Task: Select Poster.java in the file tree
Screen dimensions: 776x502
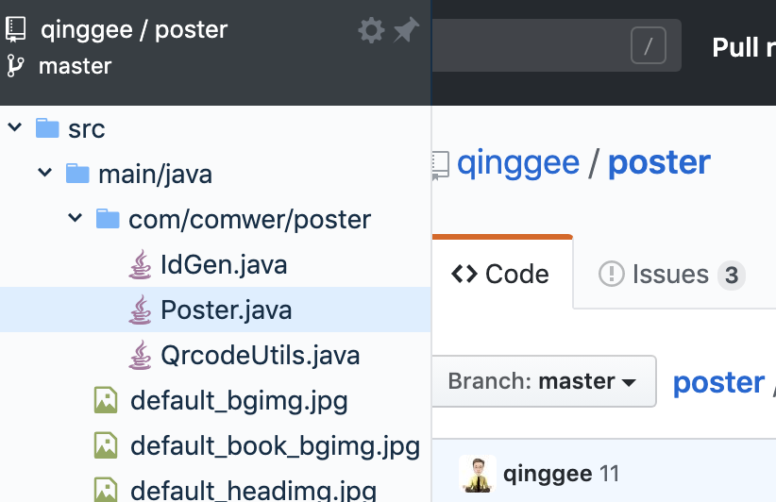Action: click(226, 310)
